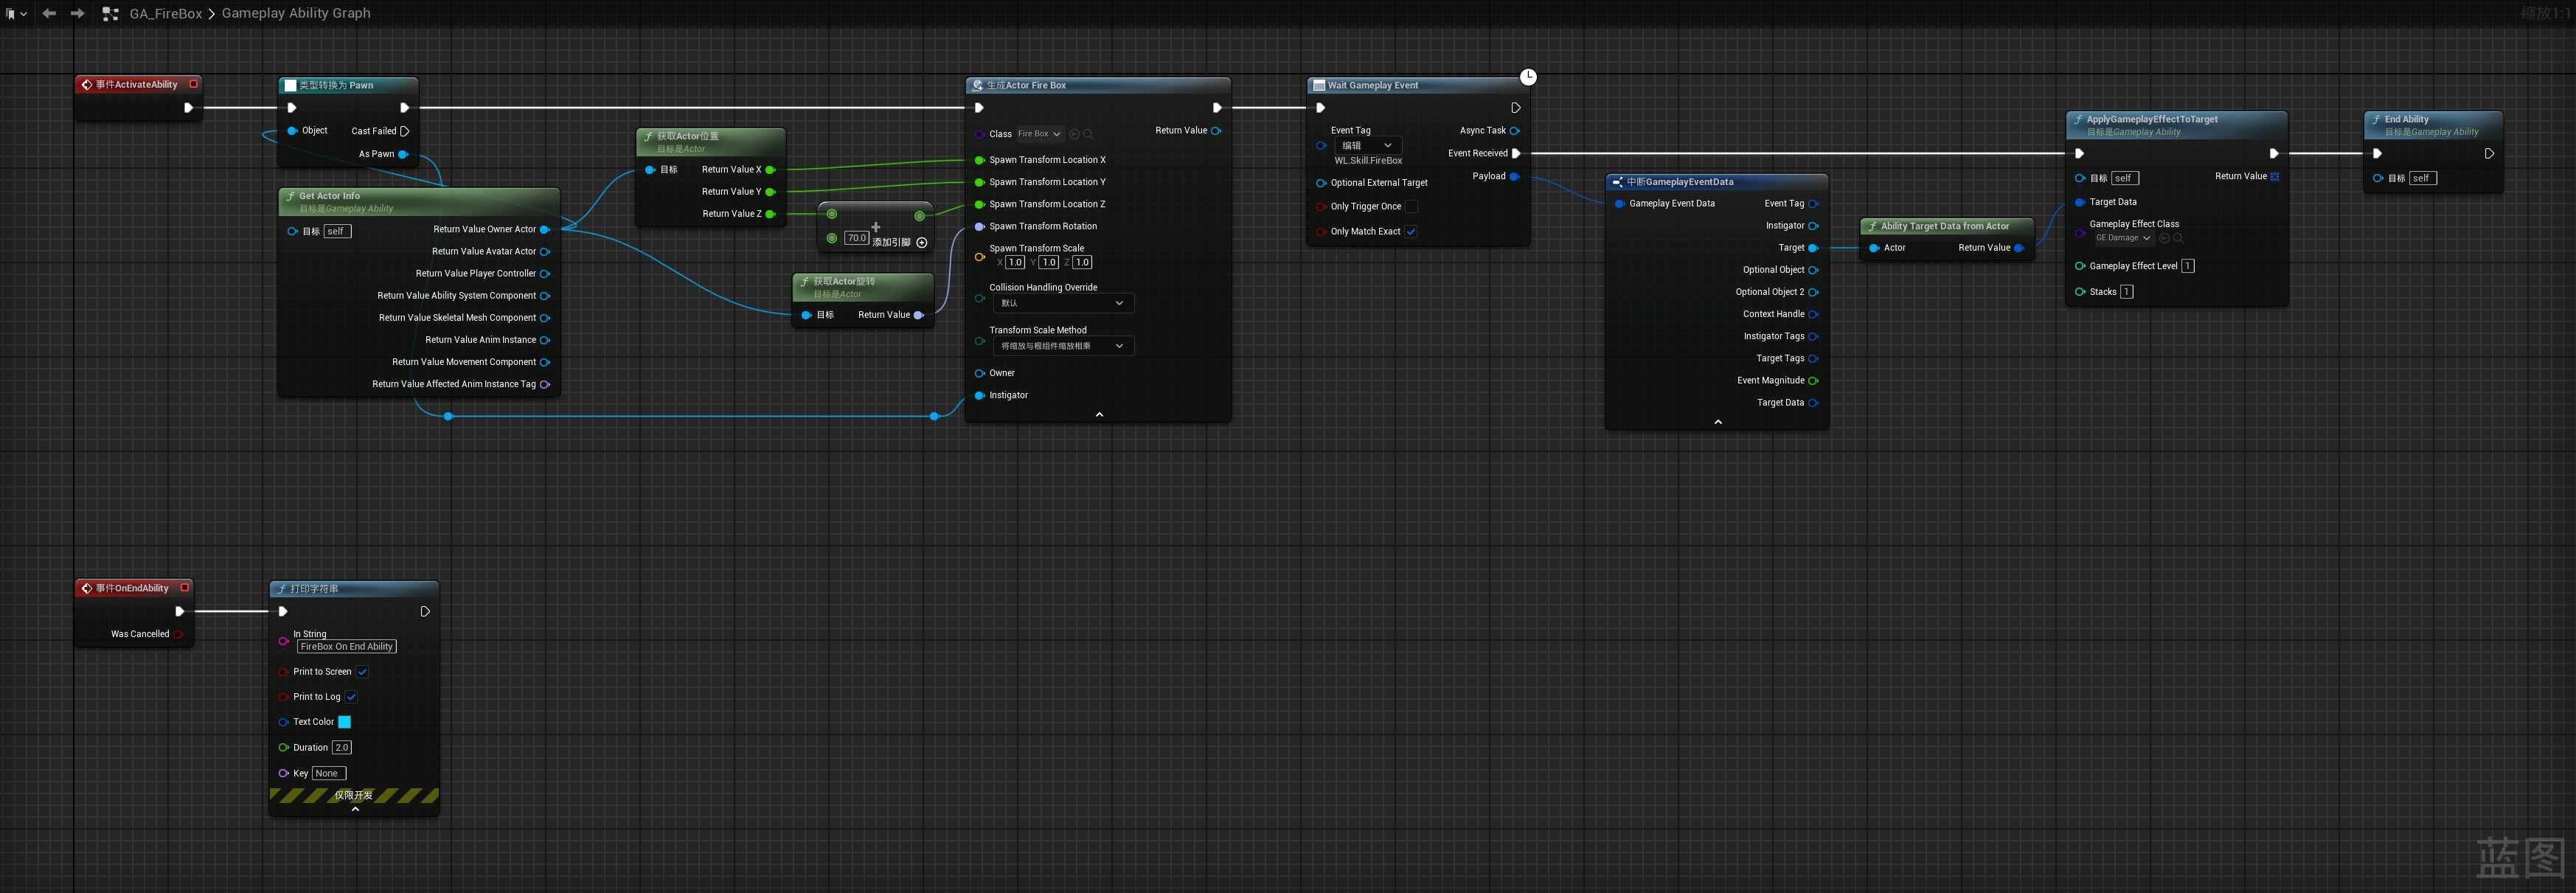Image resolution: width=2576 pixels, height=893 pixels.
Task: Click the GA_FireBox blueprint icon in breadcrumb
Action: click(111, 14)
